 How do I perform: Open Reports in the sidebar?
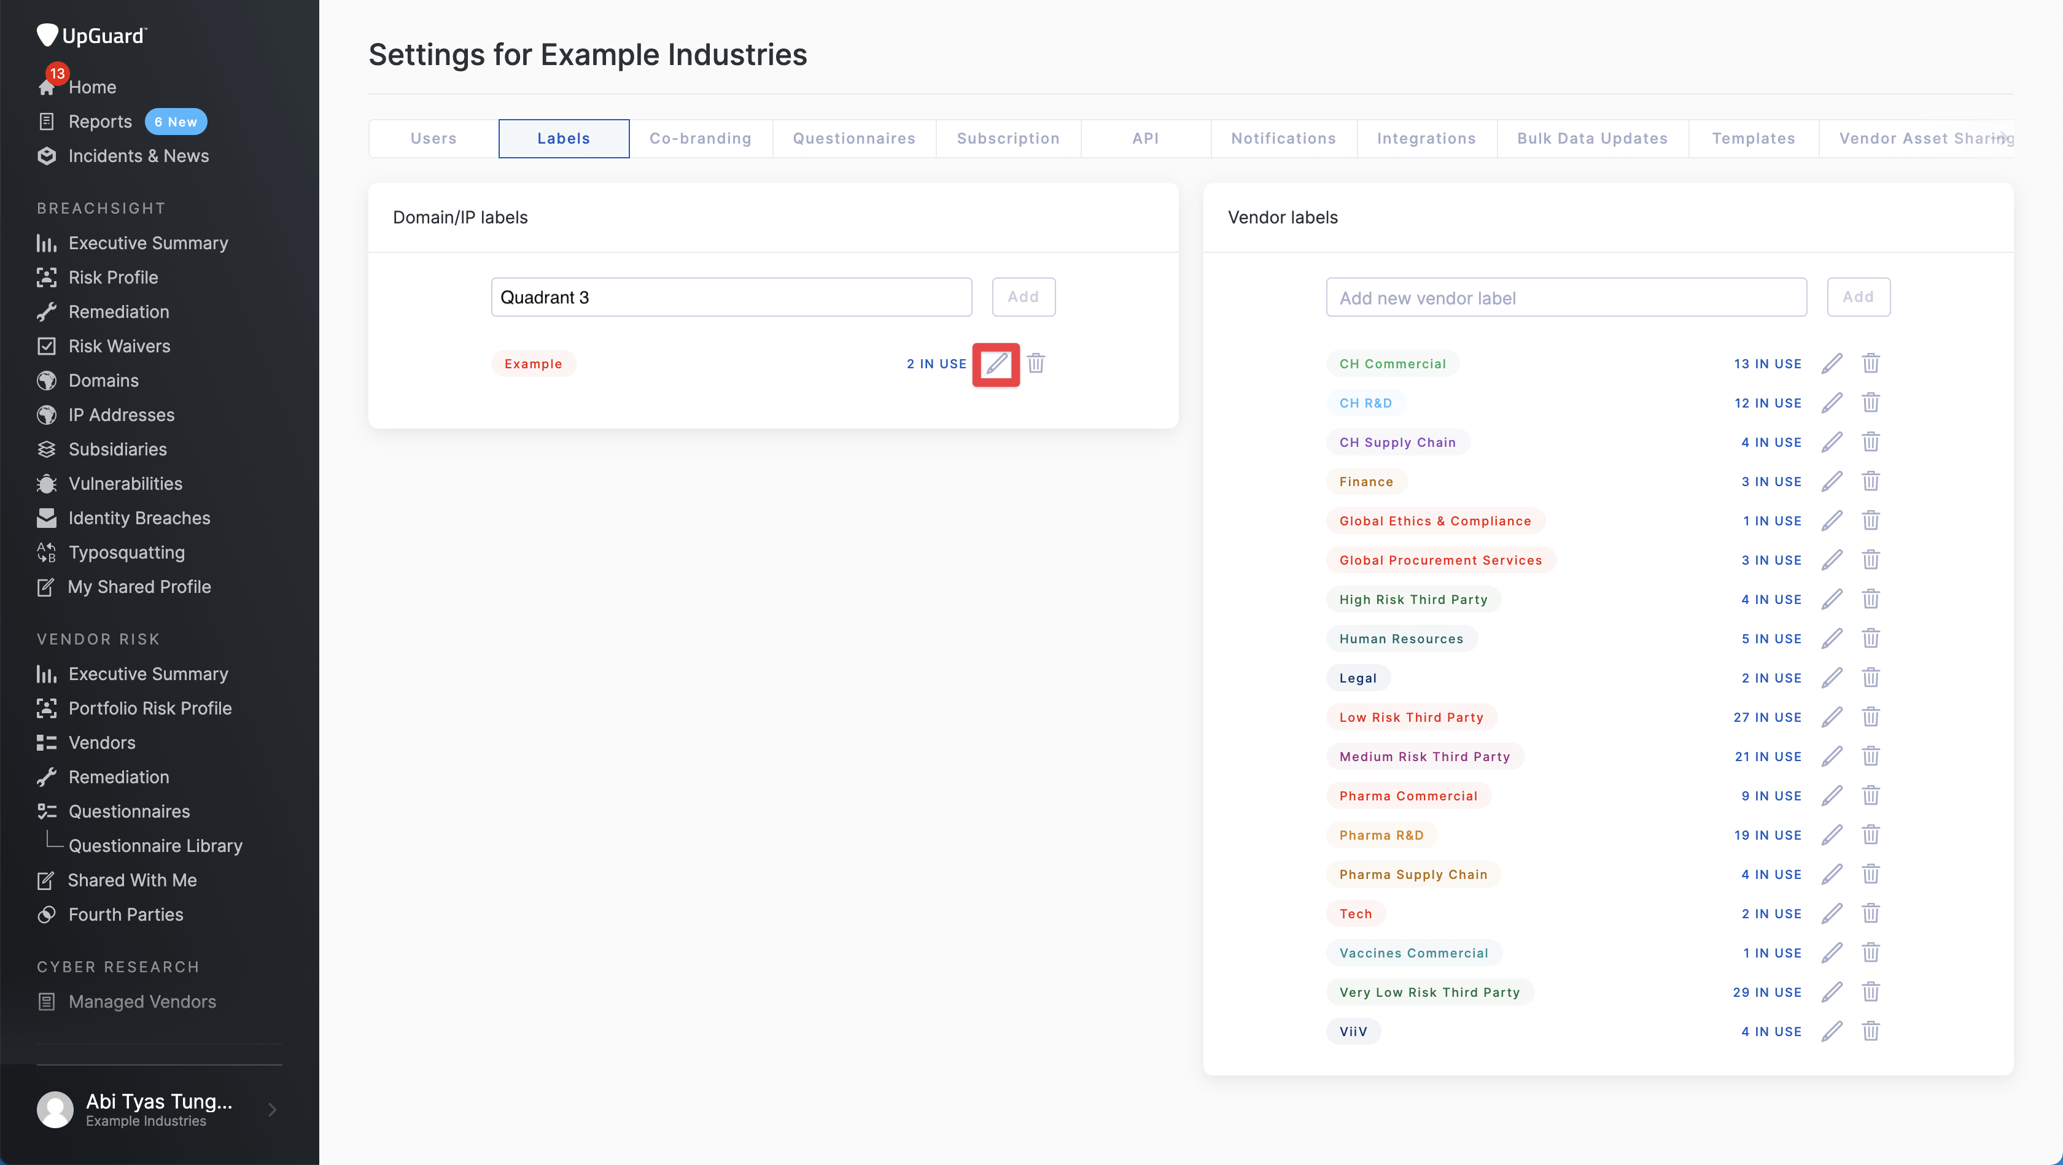pyautogui.click(x=99, y=122)
